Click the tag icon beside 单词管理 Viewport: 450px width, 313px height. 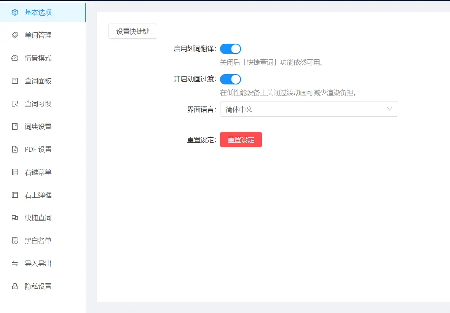(x=14, y=35)
